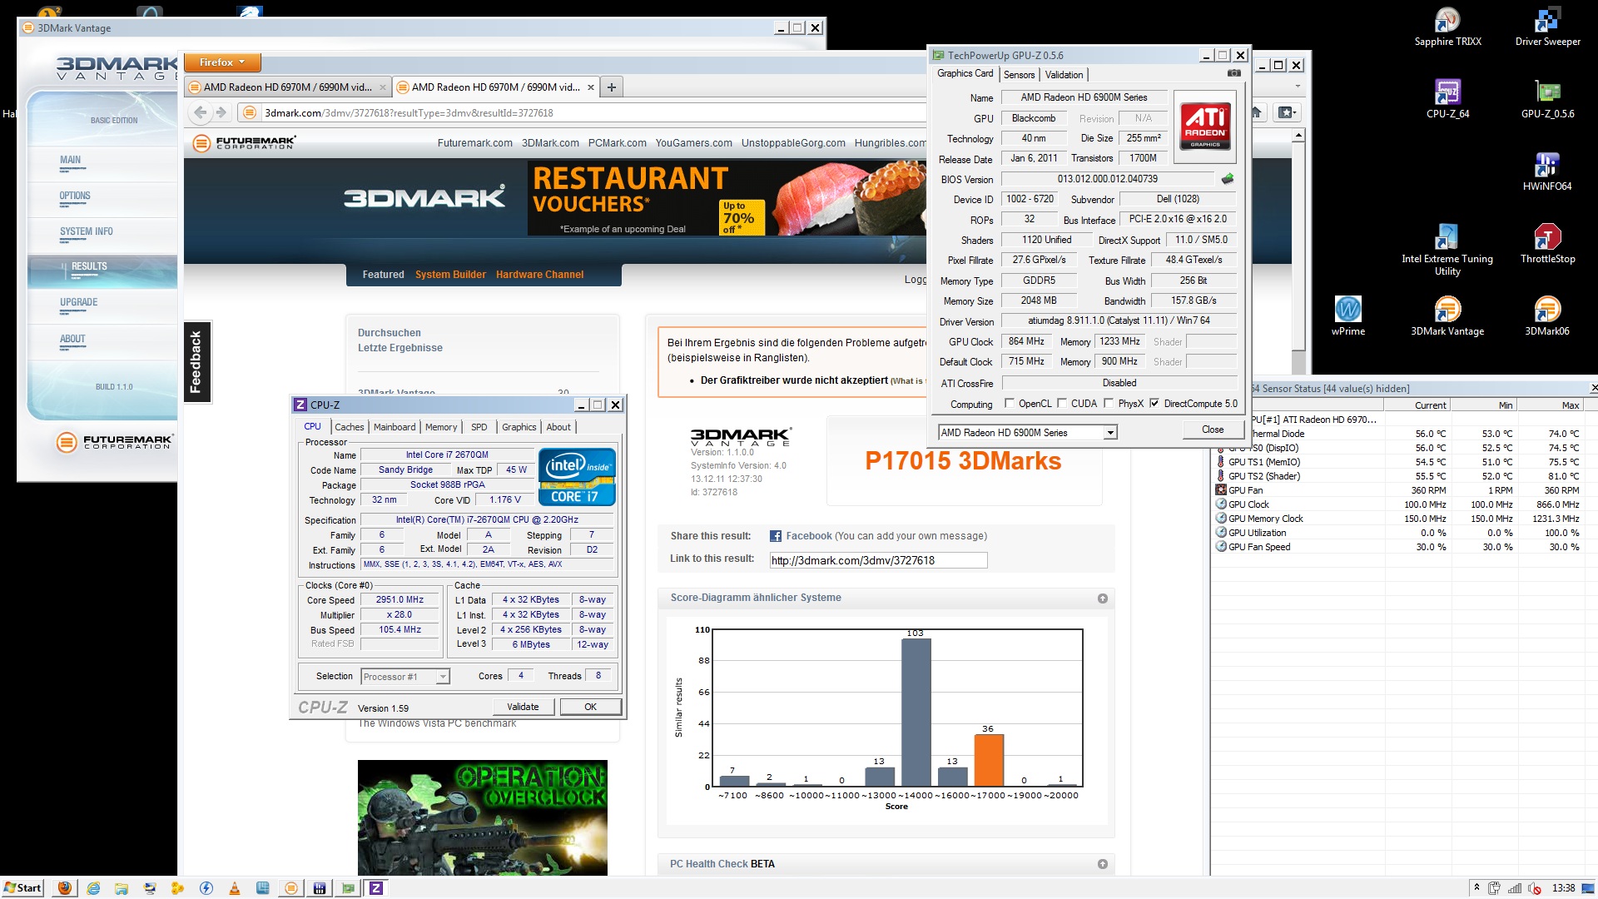The image size is (1598, 899).
Task: Open the Caches tab in CPU-Z
Action: [x=350, y=427]
